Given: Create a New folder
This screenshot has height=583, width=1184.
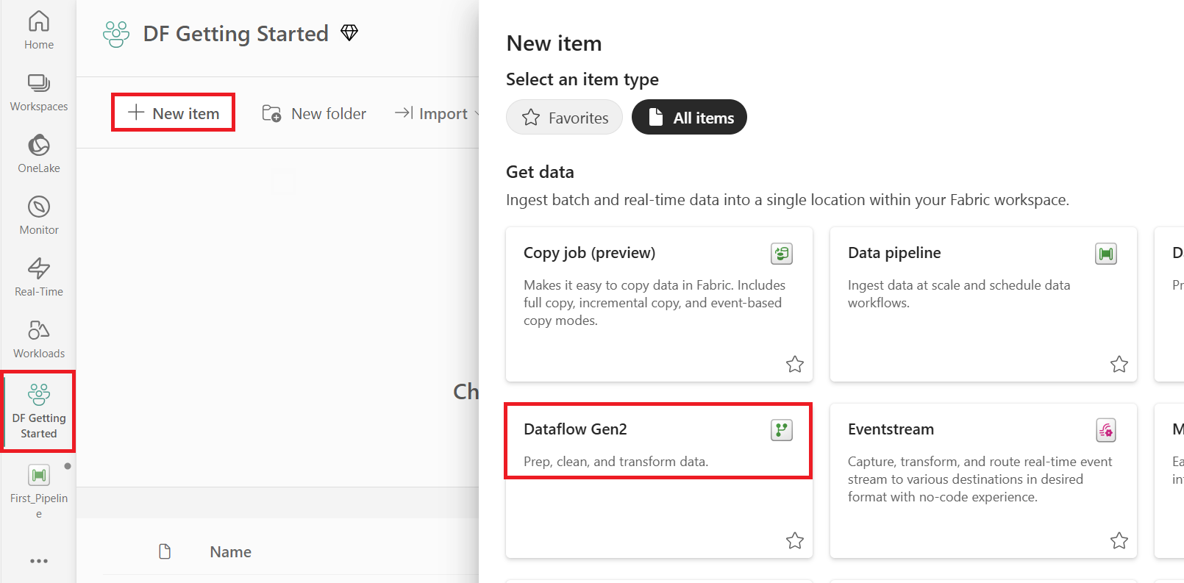Looking at the screenshot, I should pyautogui.click(x=314, y=113).
